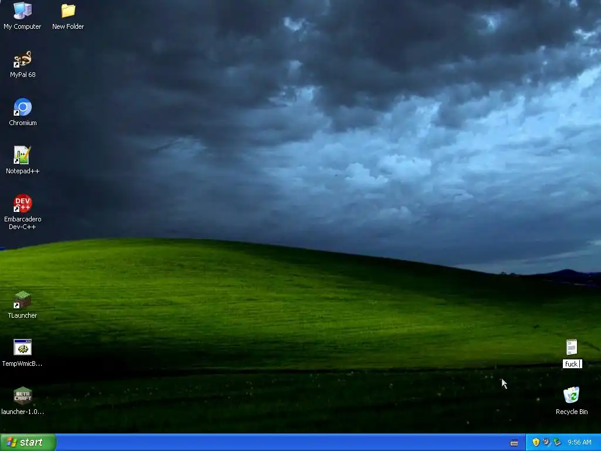Select the Recycle Bin icon
This screenshot has width=601, height=451.
pyautogui.click(x=572, y=395)
